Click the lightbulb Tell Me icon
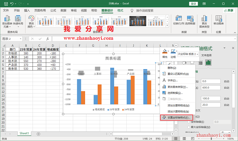Image resolution: width=238 pixels, height=141 pixels. click(132, 10)
